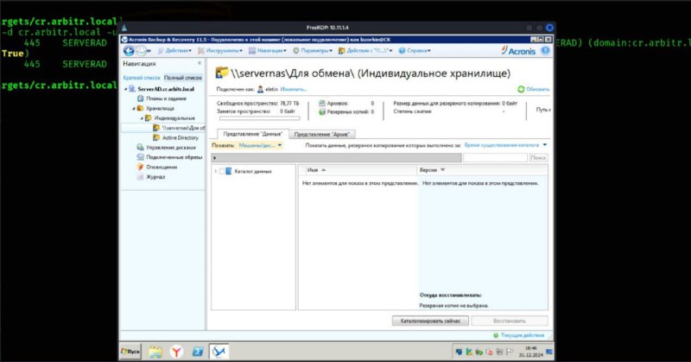Collapse the Хранилища tree node
The width and height of the screenshot is (691, 362).
point(134,109)
